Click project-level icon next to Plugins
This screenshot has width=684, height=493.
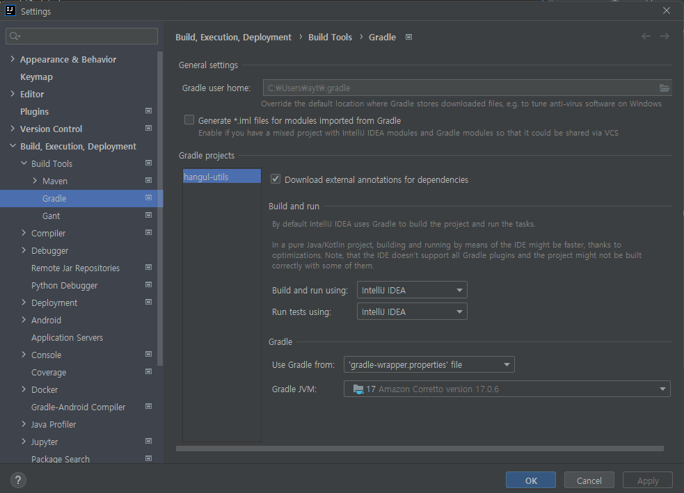tap(148, 111)
